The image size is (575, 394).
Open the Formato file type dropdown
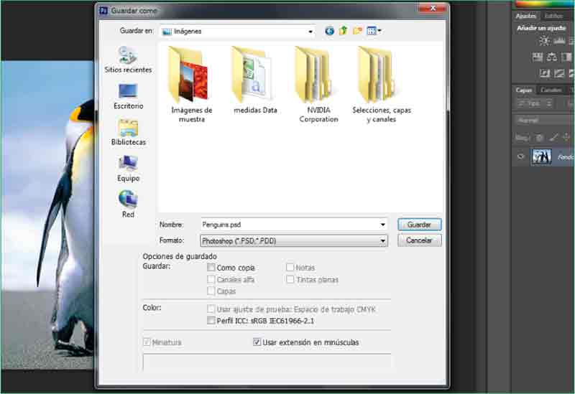pos(383,241)
